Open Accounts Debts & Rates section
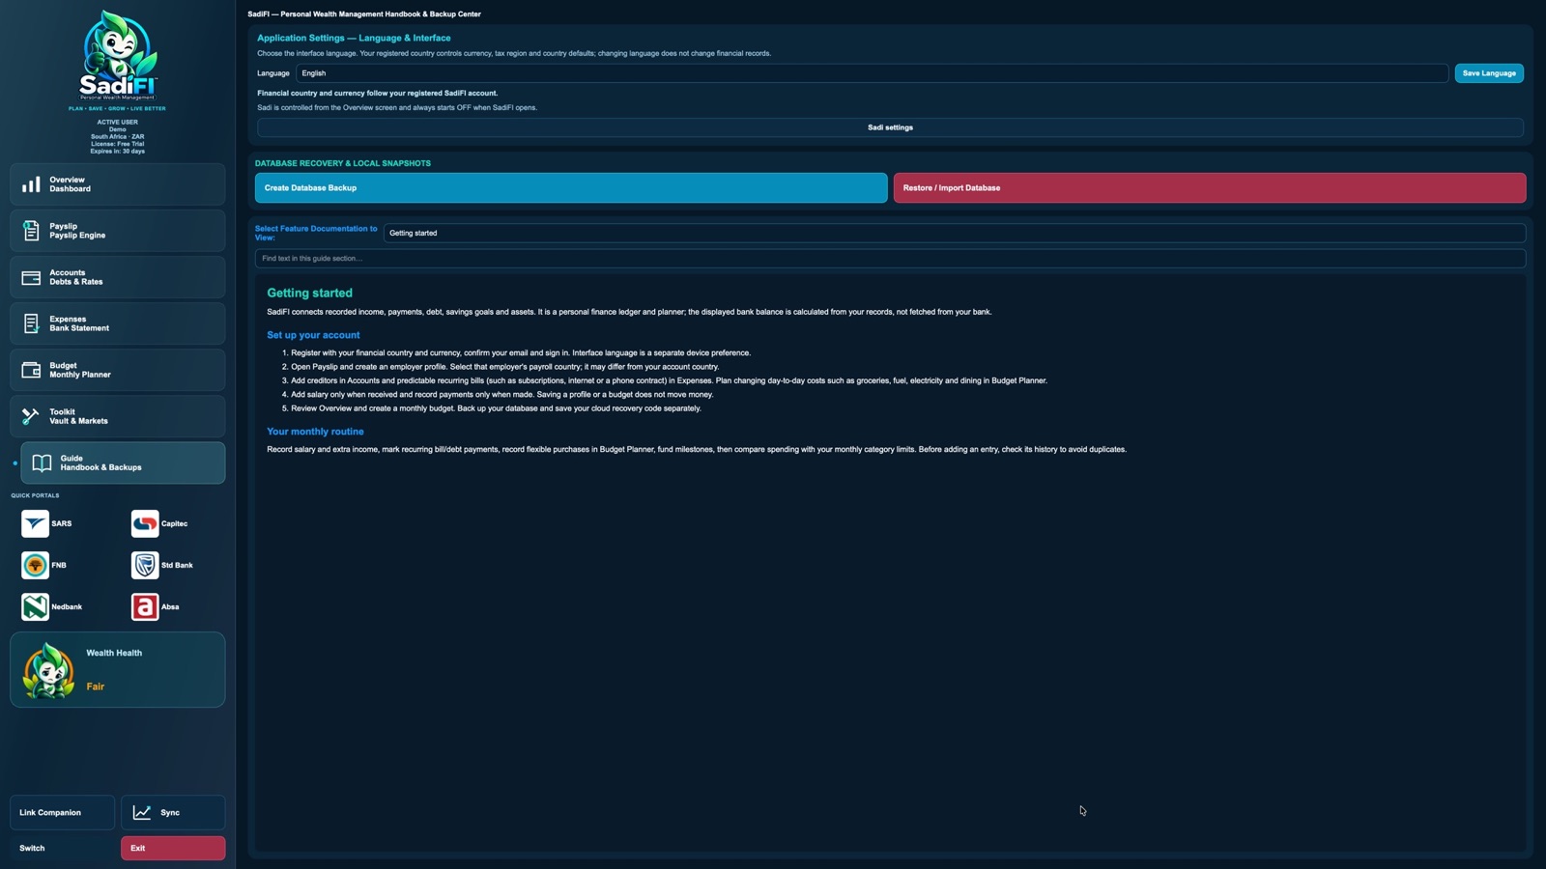Screen dimensions: 1546x869 click(x=118, y=277)
